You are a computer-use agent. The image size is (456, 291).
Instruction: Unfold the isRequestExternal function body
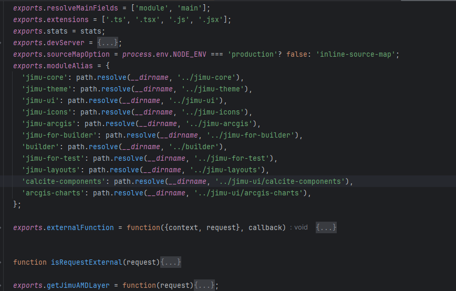tap(171, 262)
